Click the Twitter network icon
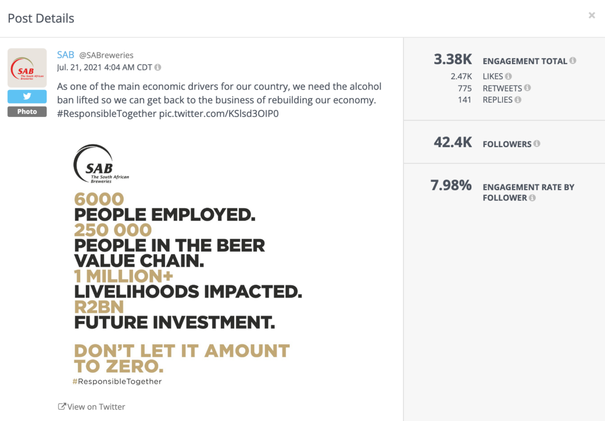 27,96
